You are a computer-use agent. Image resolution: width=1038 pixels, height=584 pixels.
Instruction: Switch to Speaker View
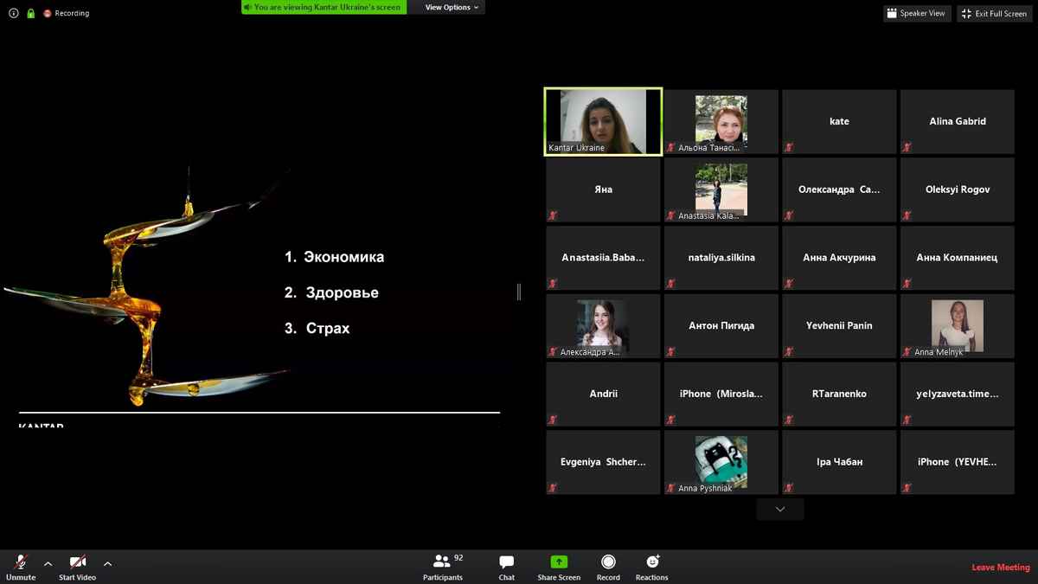coord(916,13)
